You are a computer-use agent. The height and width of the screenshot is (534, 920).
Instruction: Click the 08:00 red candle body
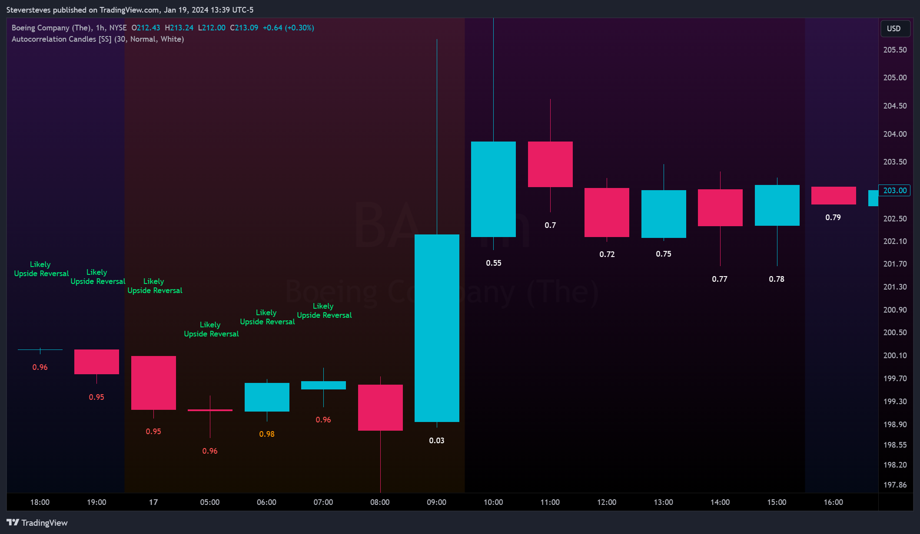380,408
